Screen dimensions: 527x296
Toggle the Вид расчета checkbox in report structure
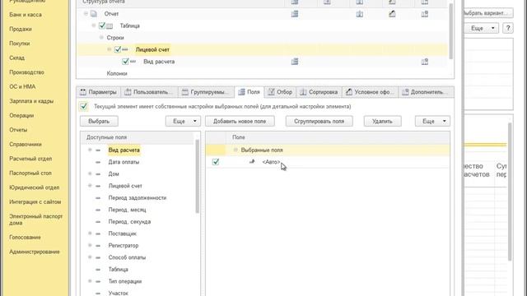pos(125,62)
